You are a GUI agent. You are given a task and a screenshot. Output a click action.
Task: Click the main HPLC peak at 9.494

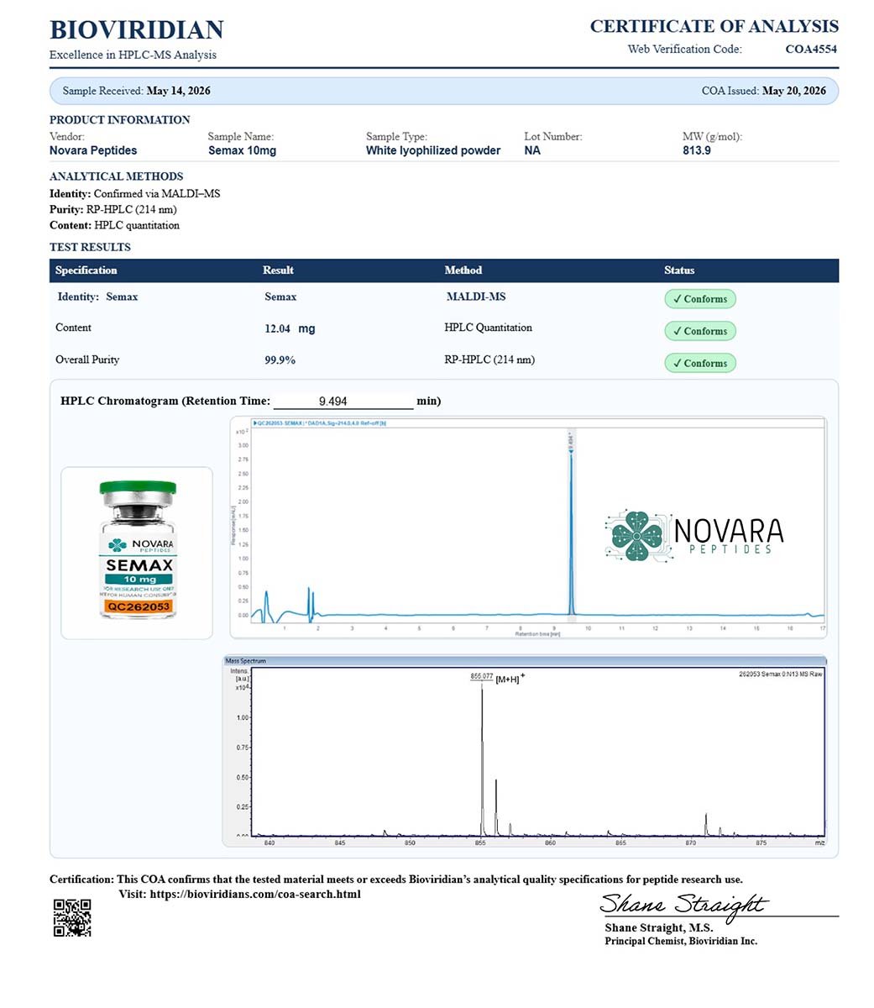pos(571,525)
